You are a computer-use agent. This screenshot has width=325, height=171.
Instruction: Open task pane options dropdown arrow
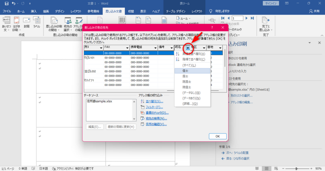(310, 43)
